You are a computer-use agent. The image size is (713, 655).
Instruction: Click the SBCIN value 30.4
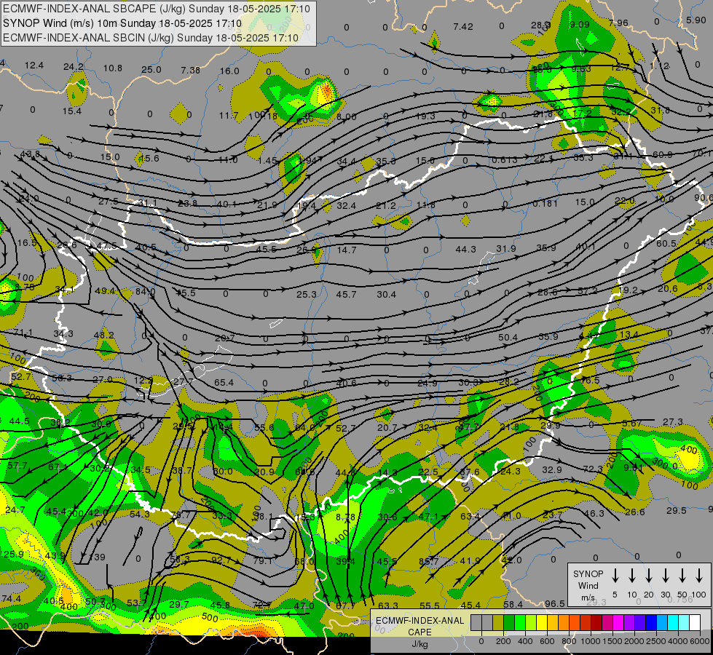pos(386,295)
